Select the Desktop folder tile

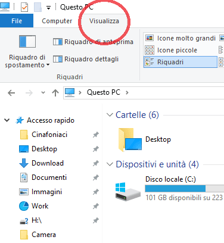point(144,140)
